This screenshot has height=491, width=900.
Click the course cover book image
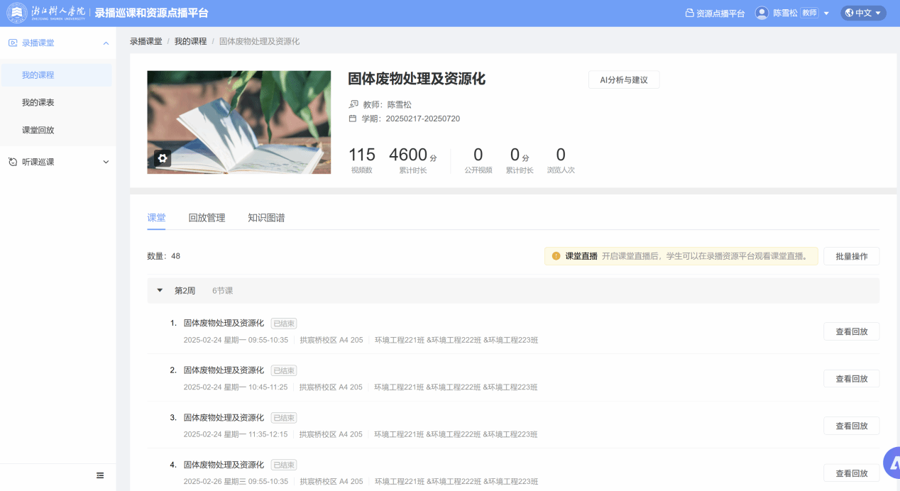(x=238, y=122)
